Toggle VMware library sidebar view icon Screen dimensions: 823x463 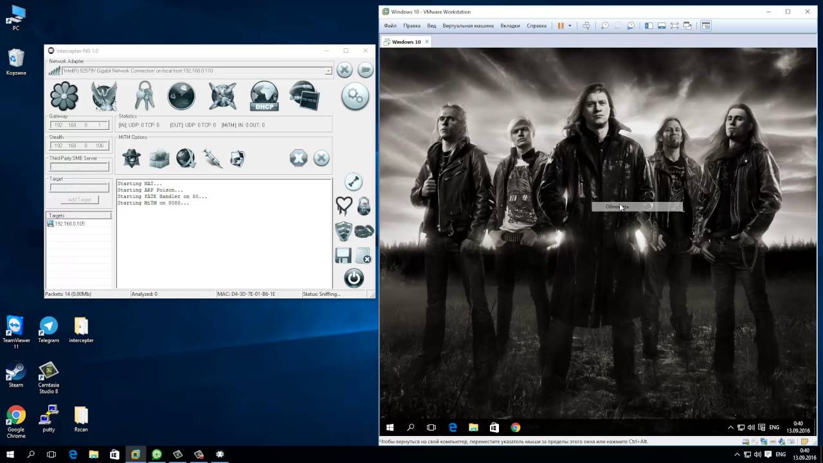[x=649, y=26]
